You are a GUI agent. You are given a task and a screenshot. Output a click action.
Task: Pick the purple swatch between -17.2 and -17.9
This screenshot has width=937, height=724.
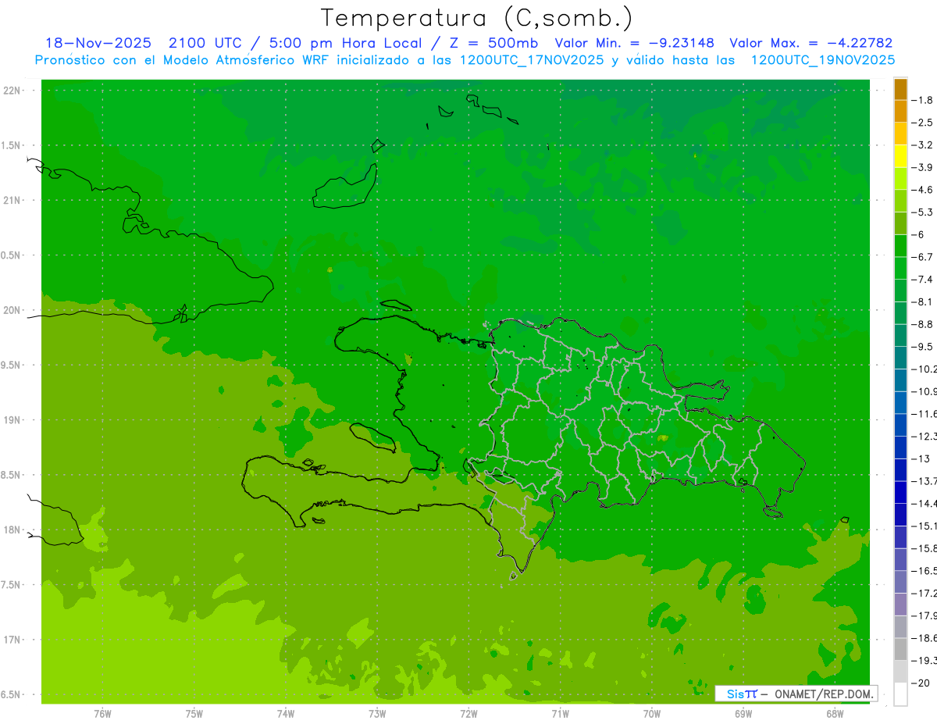900,605
